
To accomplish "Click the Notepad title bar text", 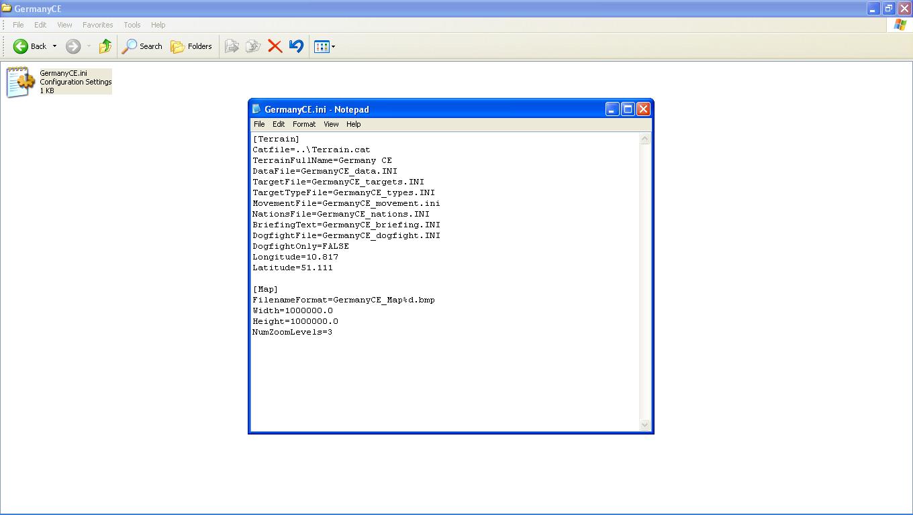I will pos(317,109).
